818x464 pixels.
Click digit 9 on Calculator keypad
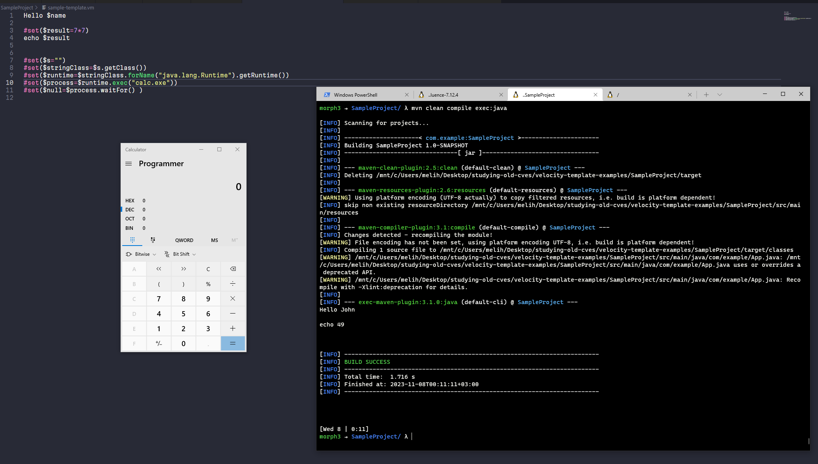click(x=208, y=299)
